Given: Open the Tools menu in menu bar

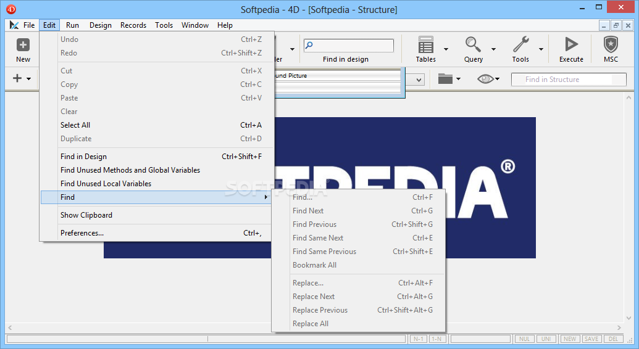Looking at the screenshot, I should pos(164,25).
